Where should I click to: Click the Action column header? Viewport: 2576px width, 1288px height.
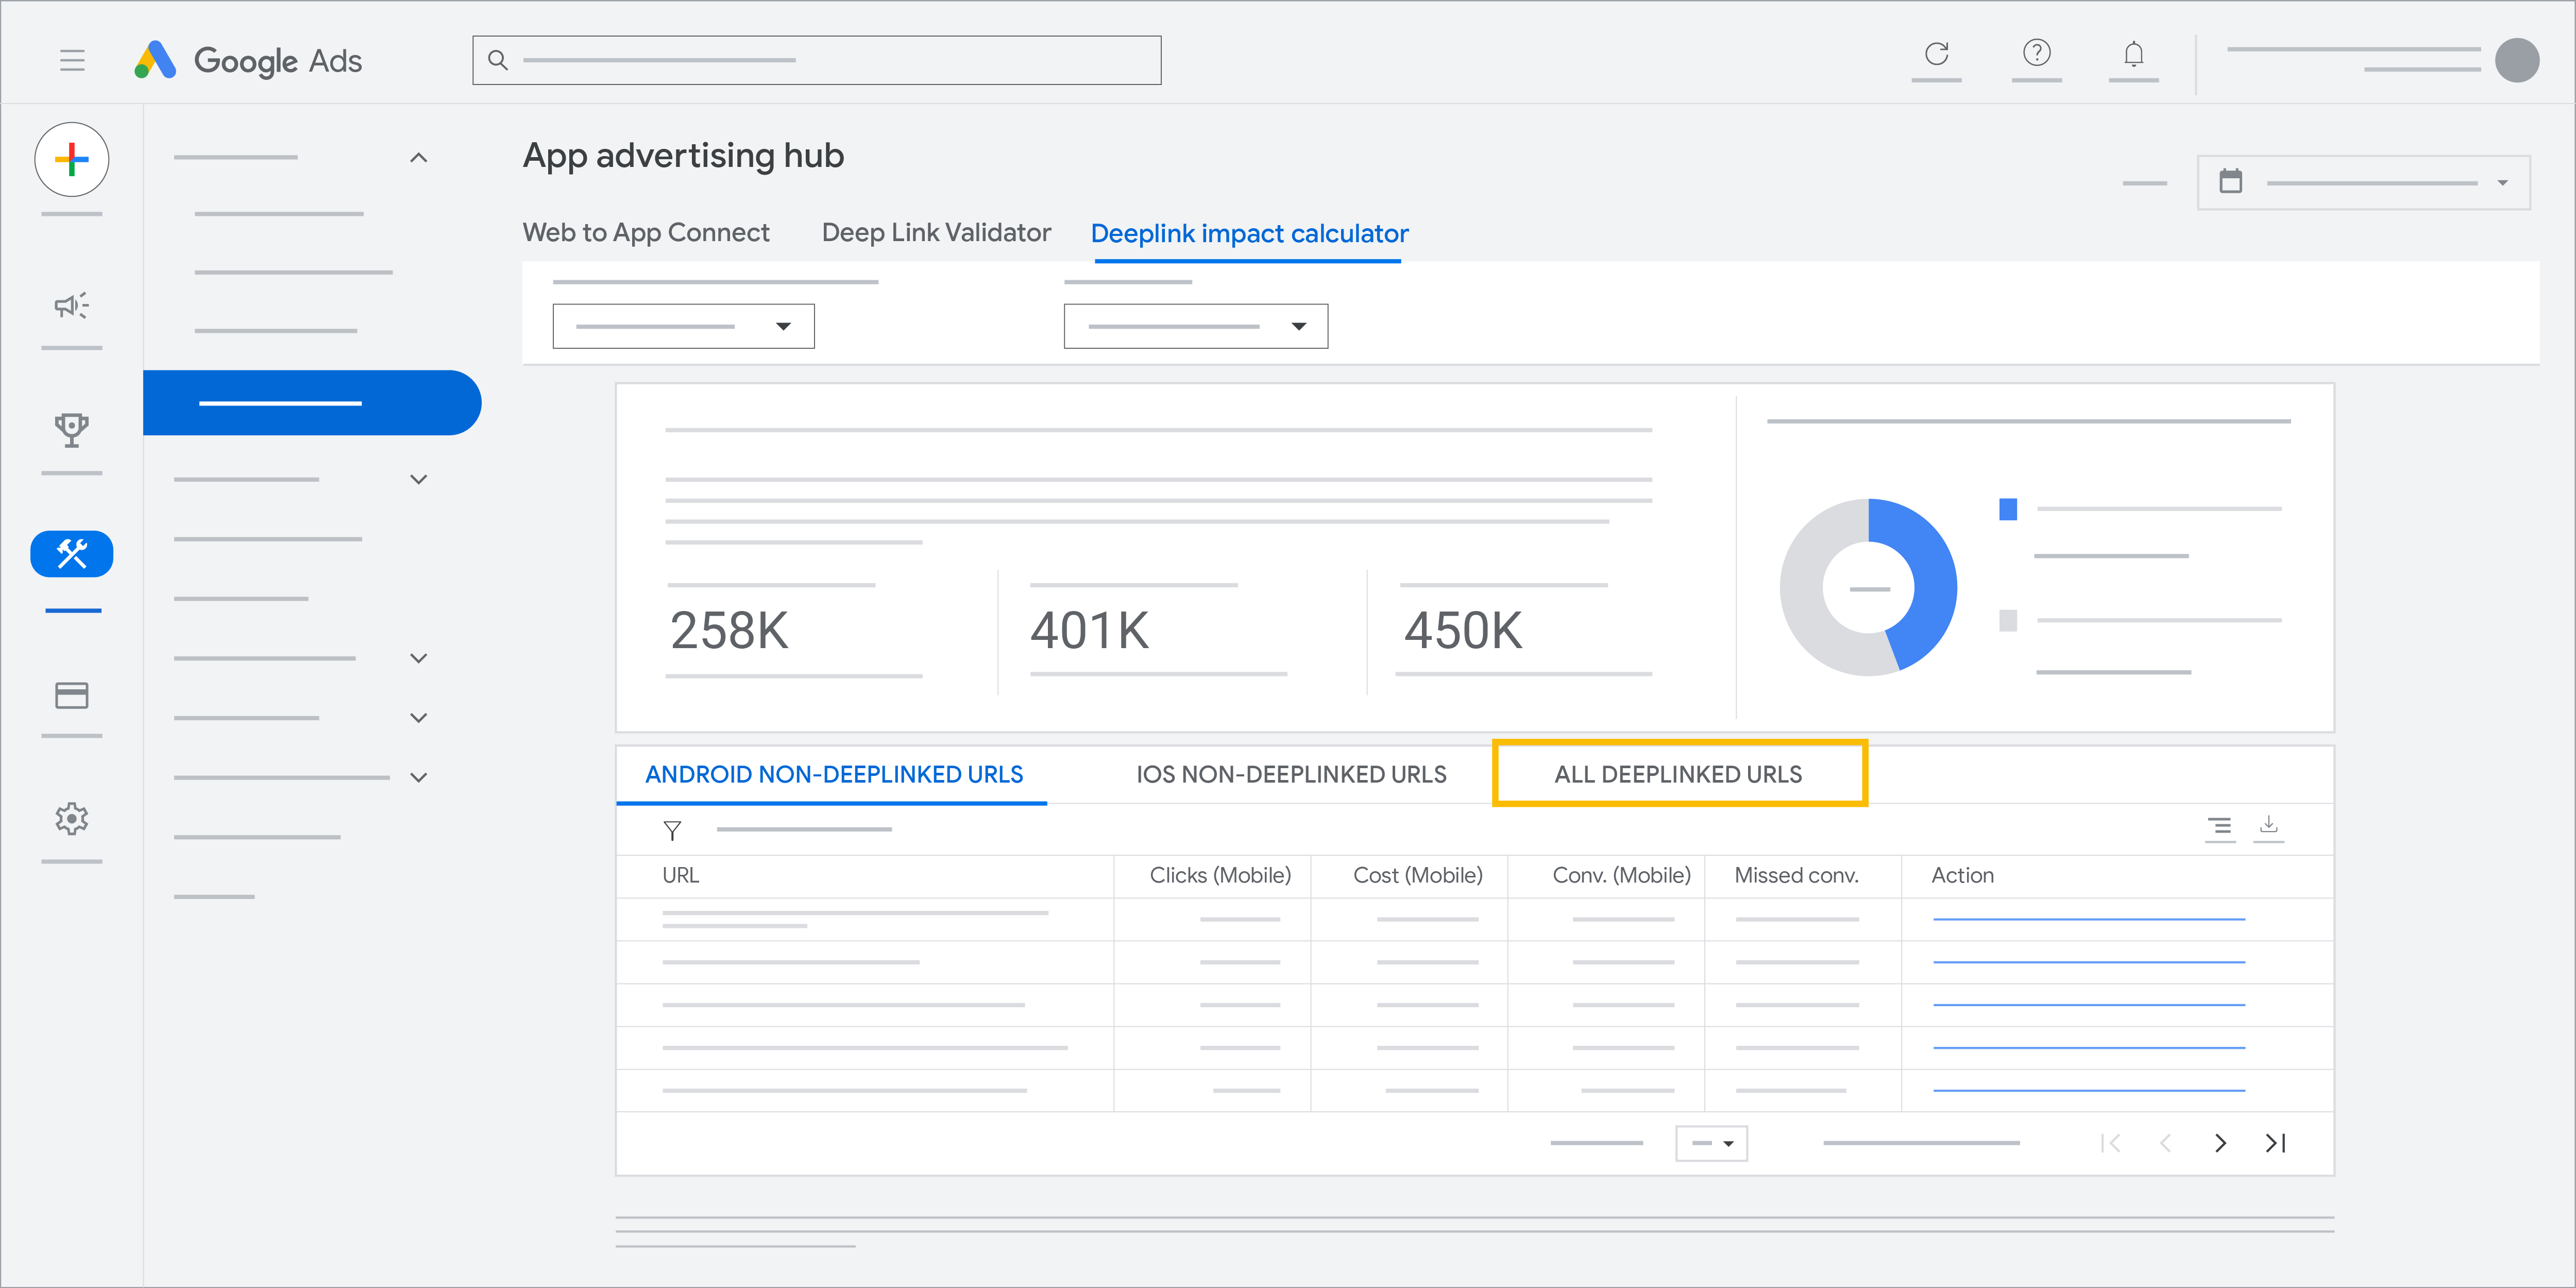(1962, 875)
